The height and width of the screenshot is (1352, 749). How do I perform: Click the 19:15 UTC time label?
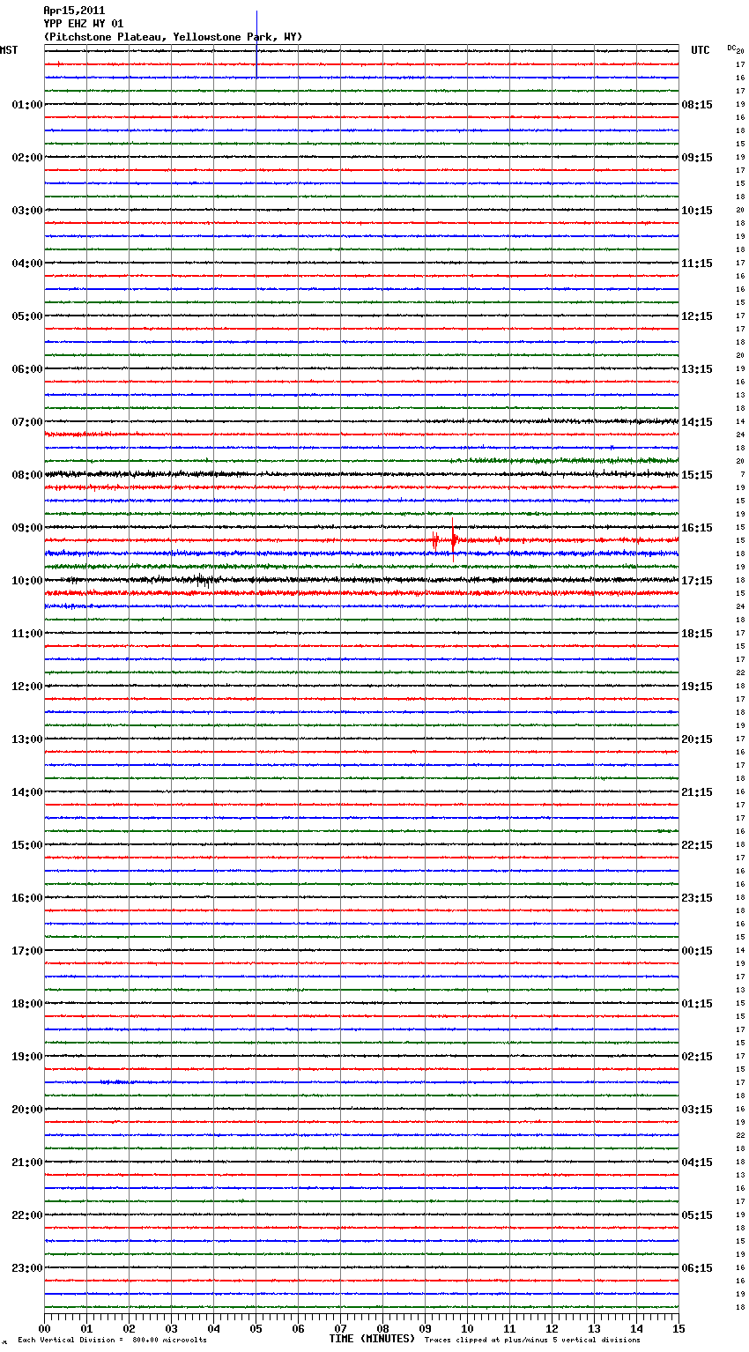tap(697, 687)
